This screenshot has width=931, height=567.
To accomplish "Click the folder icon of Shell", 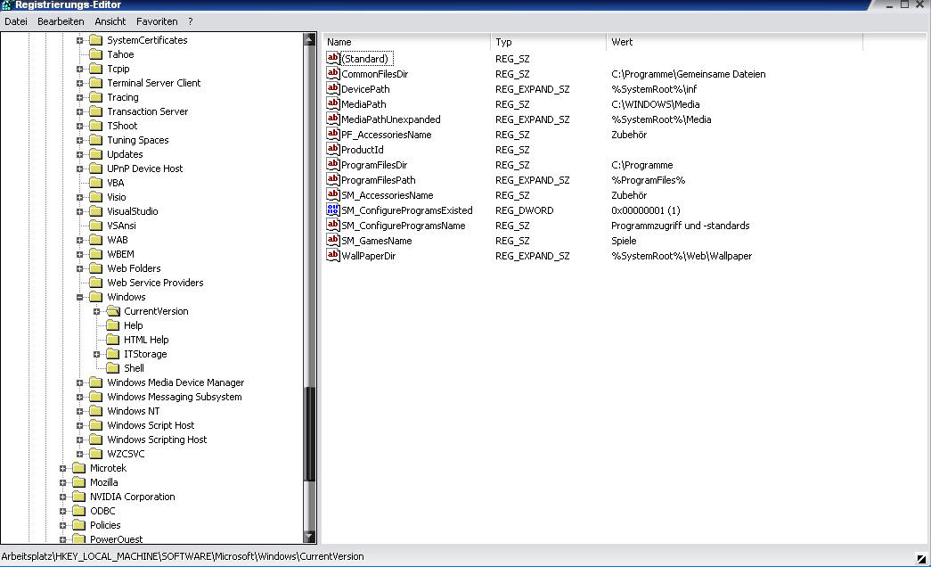I will 113,368.
